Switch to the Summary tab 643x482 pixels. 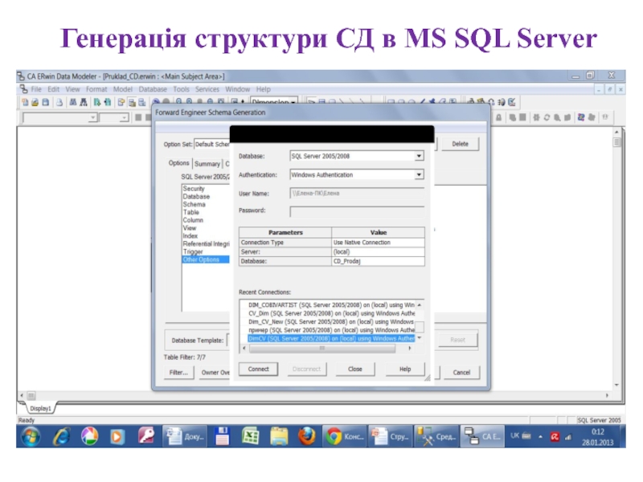coord(207,163)
